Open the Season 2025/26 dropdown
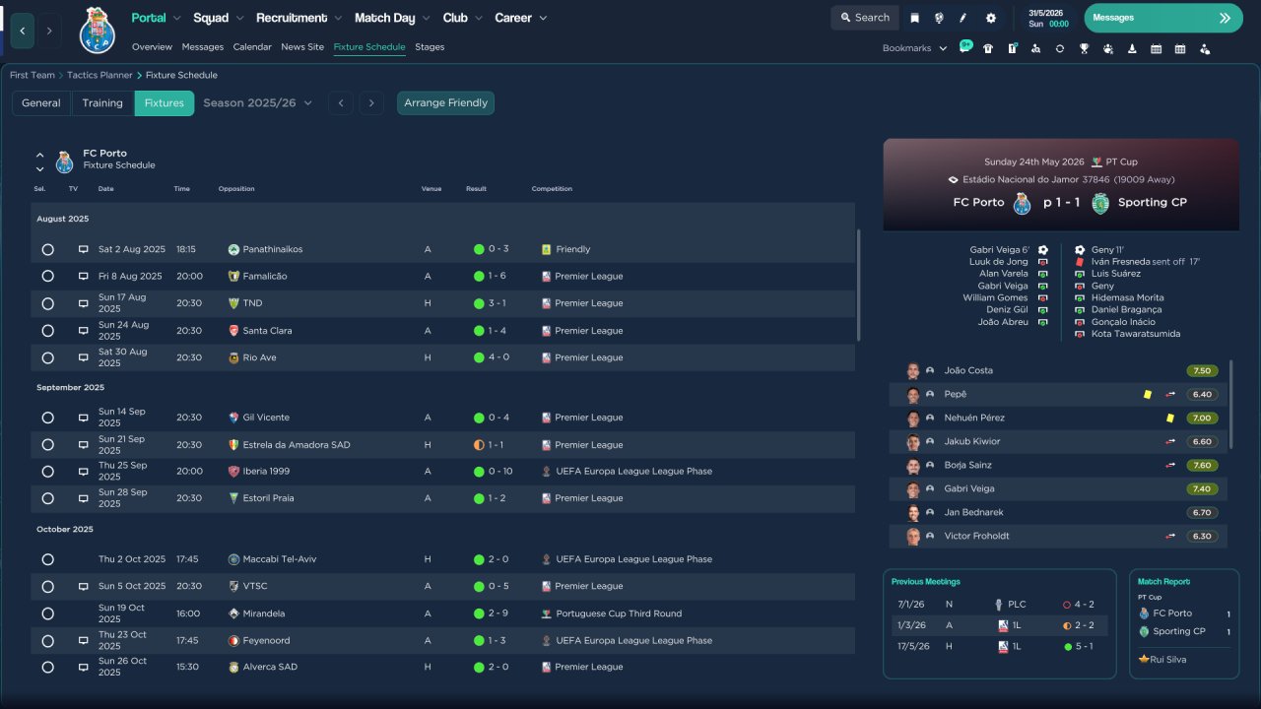The image size is (1261, 709). pos(257,102)
